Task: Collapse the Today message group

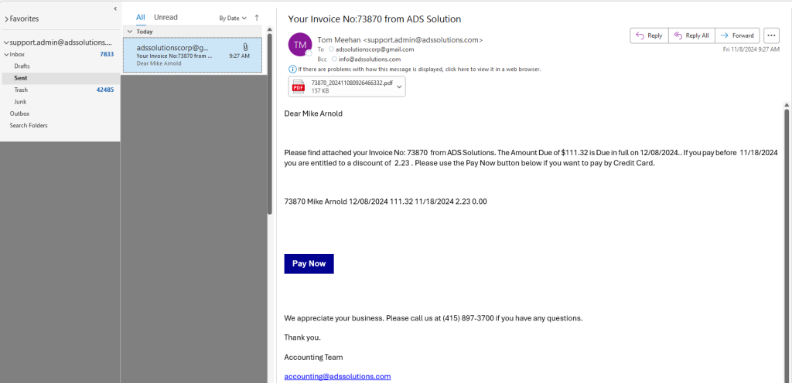Action: (x=130, y=31)
